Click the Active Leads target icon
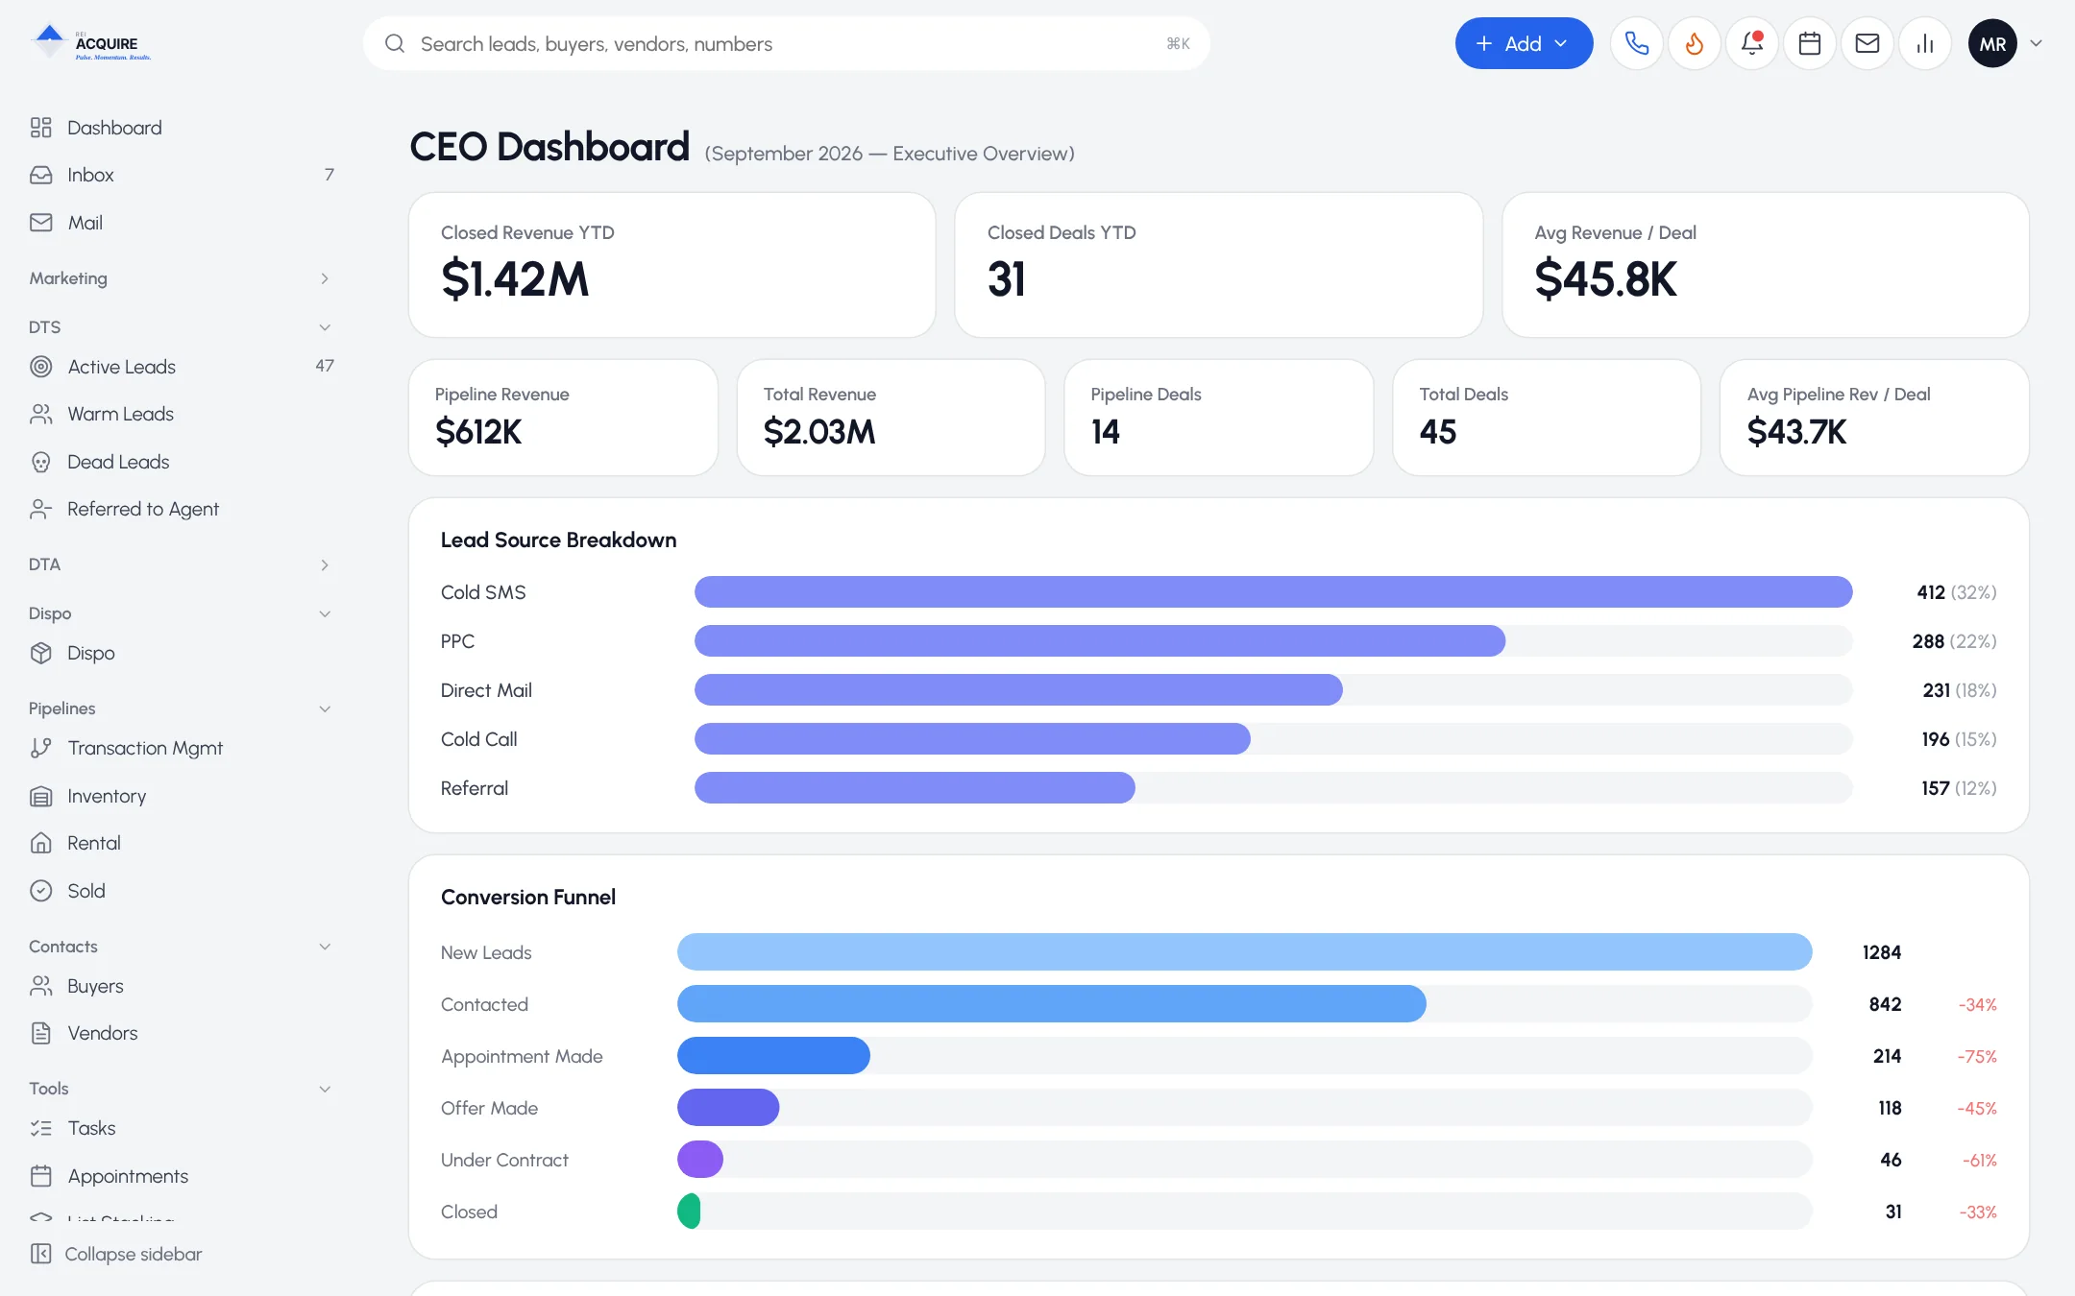Screen dimensions: 2075x1296 (x=40, y=367)
